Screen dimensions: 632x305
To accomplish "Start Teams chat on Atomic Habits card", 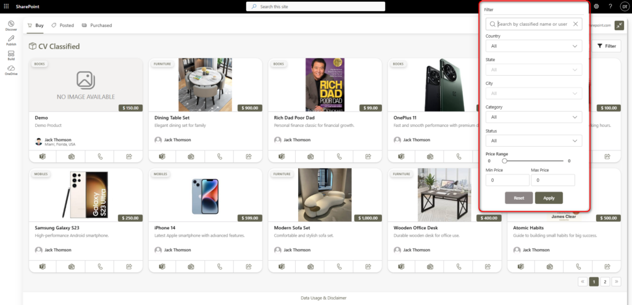I will (521, 266).
